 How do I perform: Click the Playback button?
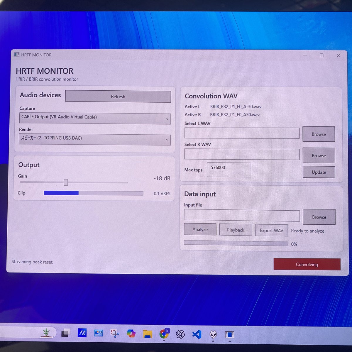(x=236, y=230)
